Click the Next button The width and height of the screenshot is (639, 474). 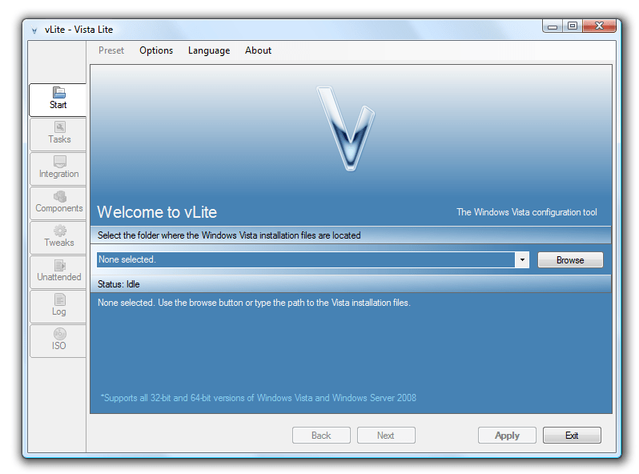[386, 436]
